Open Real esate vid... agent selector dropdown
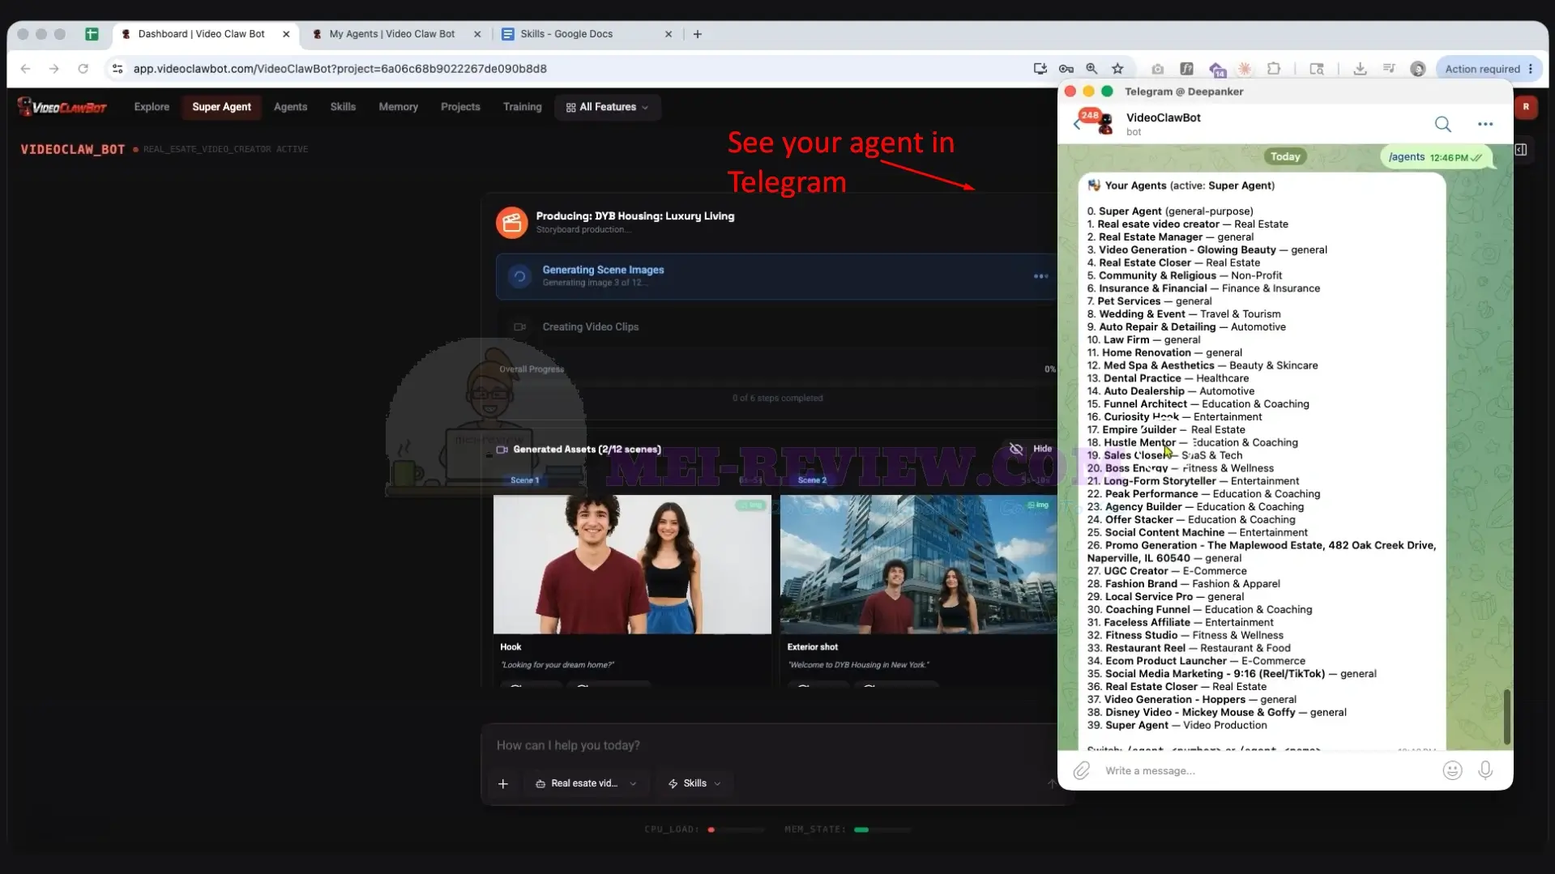This screenshot has height=874, width=1555. click(x=586, y=783)
